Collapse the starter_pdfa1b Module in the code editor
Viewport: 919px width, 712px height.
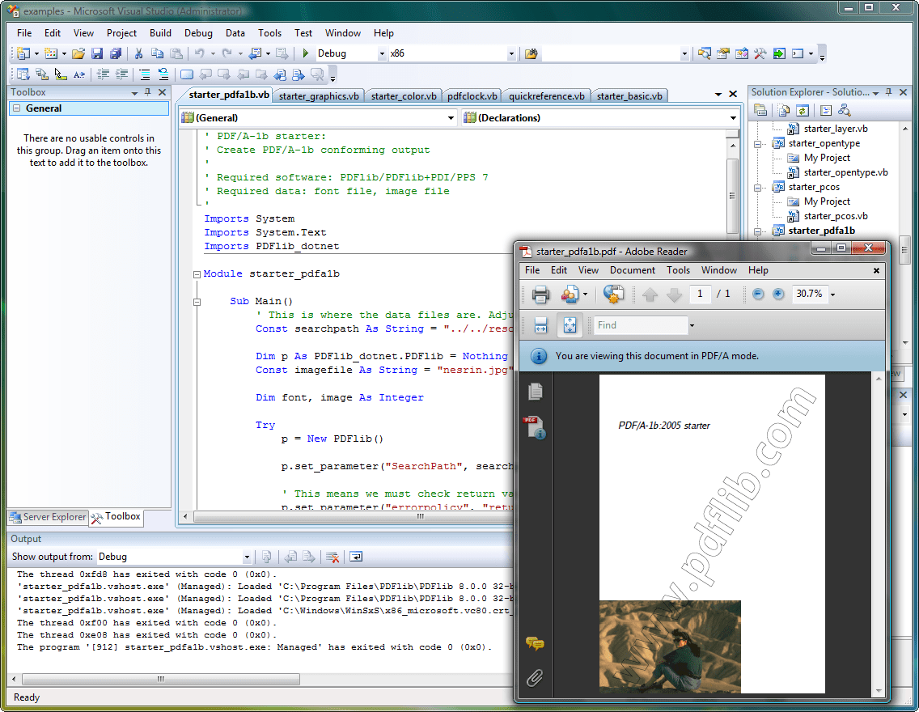pos(197,273)
